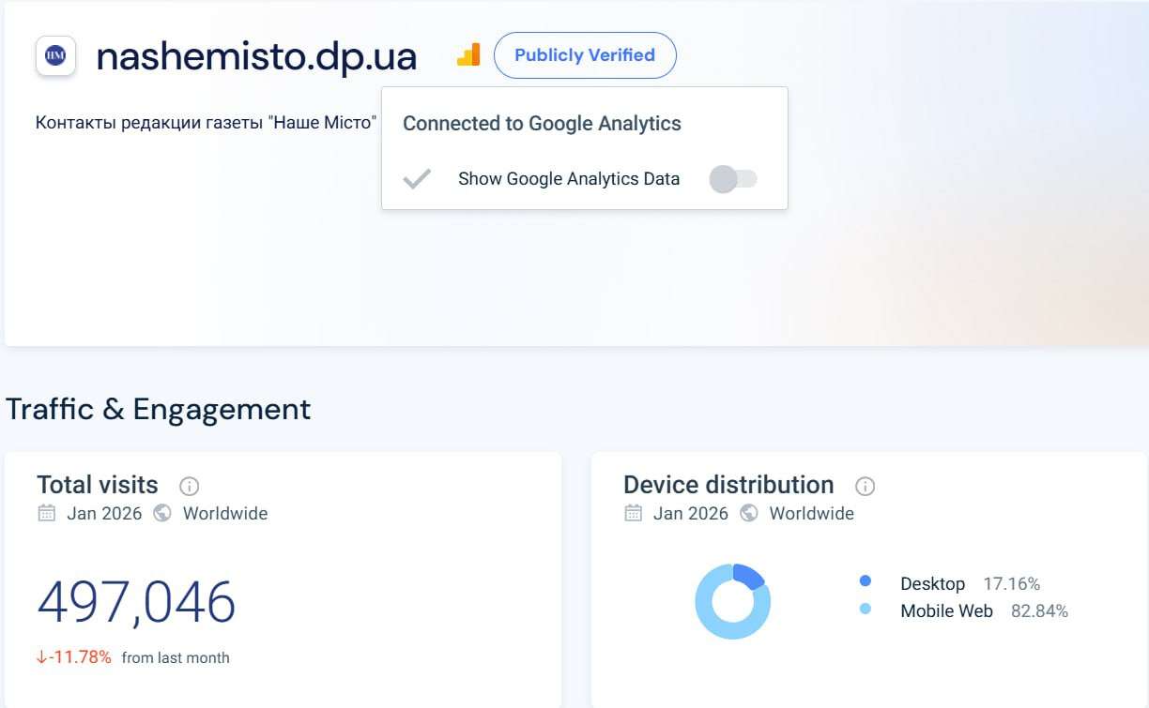Click the orange Google Analytics icon
Screen dimensions: 1149x708
coord(468,55)
